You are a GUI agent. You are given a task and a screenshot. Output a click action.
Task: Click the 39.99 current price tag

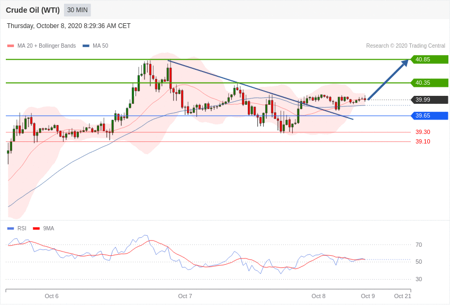pos(429,100)
